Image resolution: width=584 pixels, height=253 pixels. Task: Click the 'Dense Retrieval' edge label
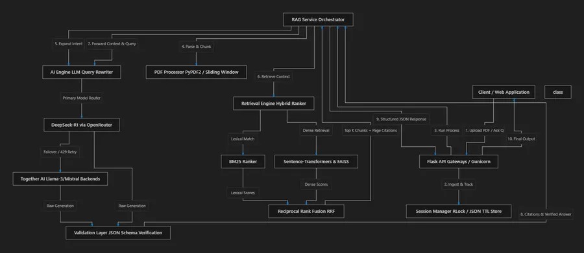tap(316, 131)
